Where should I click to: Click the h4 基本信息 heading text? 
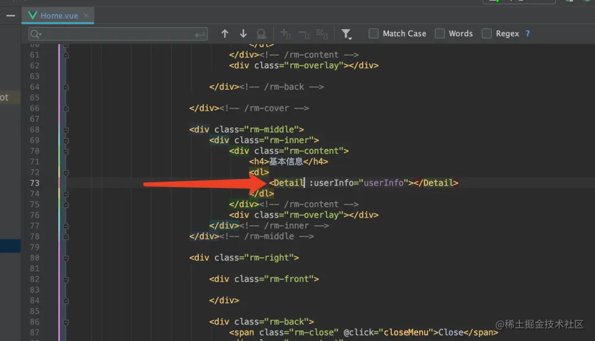[286, 161]
